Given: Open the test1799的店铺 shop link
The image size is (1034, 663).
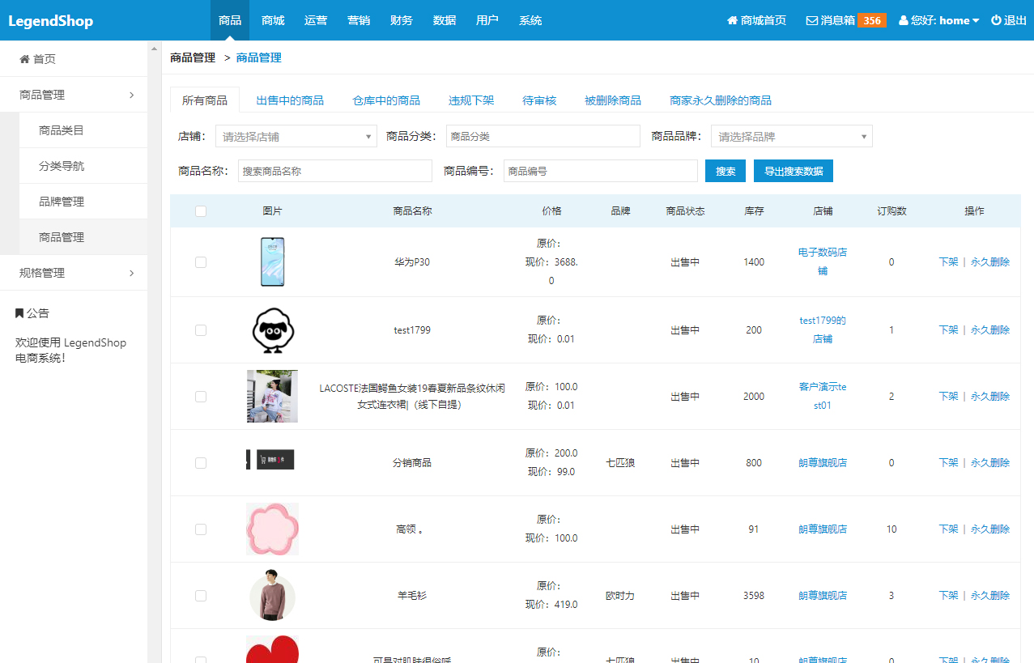Looking at the screenshot, I should coord(823,329).
